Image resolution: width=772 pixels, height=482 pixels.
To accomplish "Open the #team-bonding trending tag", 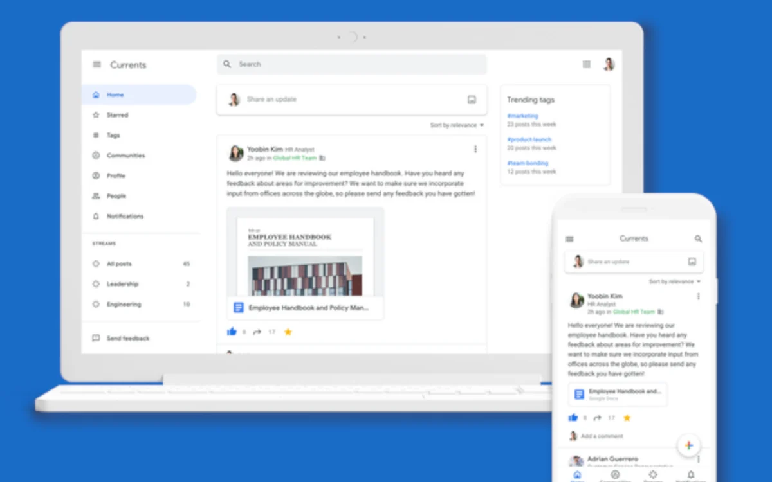I will tap(528, 163).
